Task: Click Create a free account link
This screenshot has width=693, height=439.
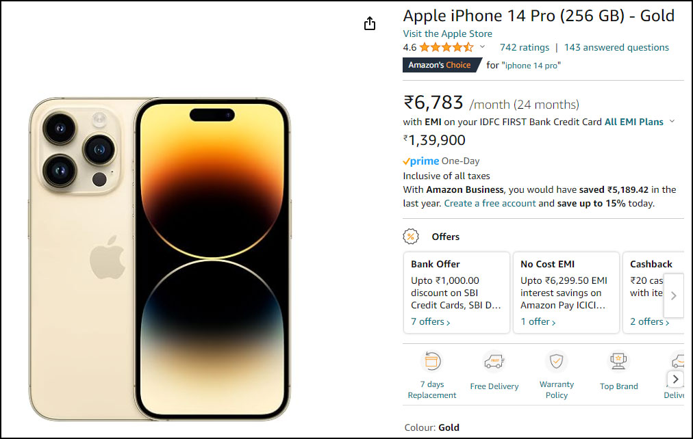Action: (490, 203)
